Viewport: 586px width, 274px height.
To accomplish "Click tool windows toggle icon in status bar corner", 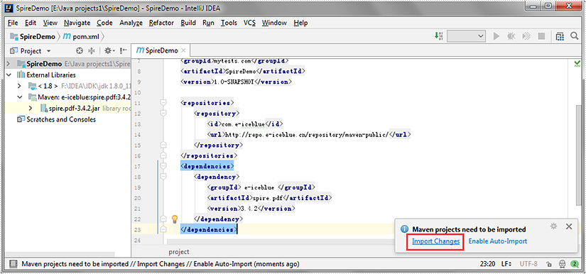I will pyautogui.click(x=13, y=264).
